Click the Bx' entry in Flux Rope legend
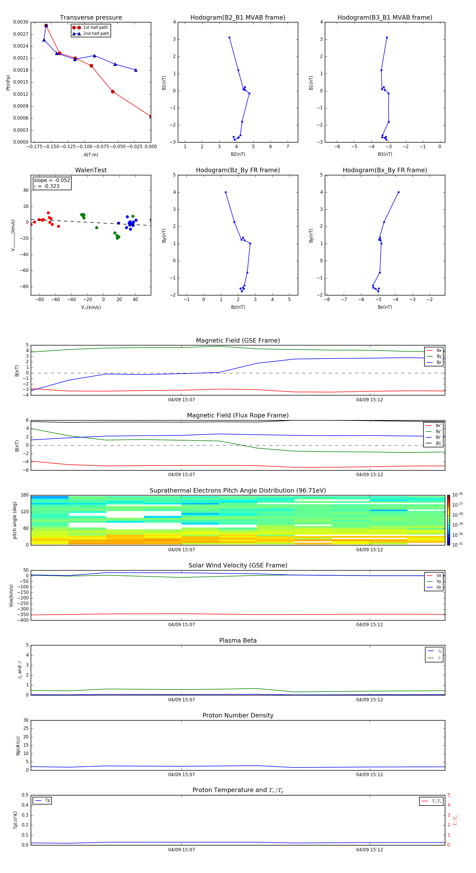 tap(433, 426)
